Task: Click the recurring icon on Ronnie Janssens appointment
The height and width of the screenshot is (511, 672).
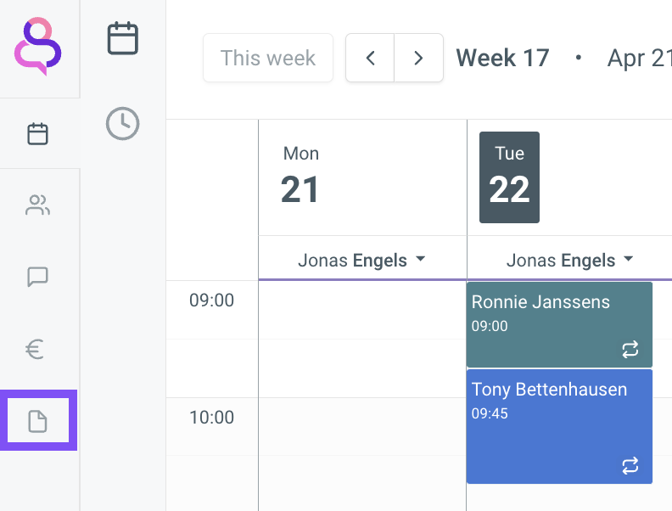Action: pyautogui.click(x=630, y=350)
